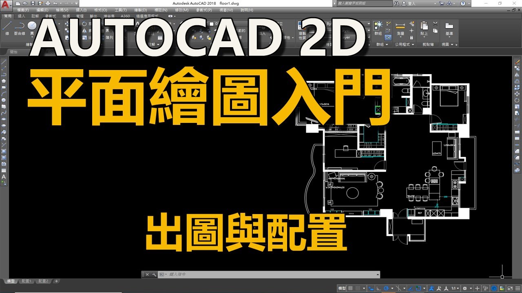Toggle snap mode dotted grid in status bar
Viewport: 522px width, 293px height.
coord(358,288)
